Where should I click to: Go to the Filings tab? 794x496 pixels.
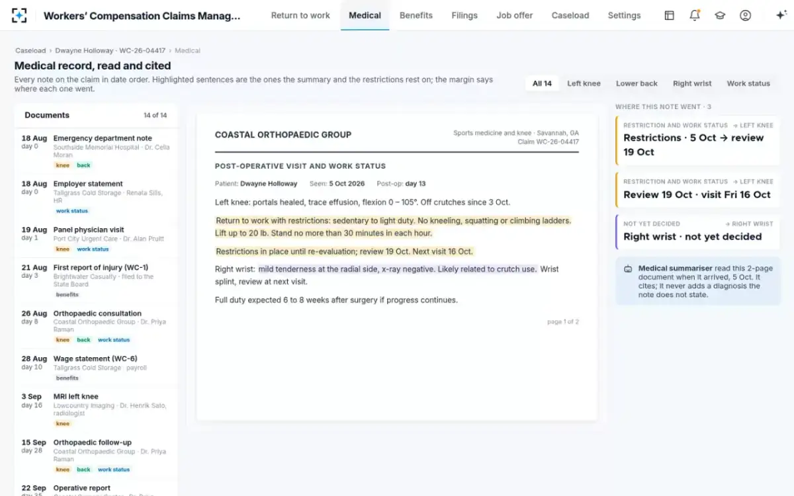click(464, 15)
